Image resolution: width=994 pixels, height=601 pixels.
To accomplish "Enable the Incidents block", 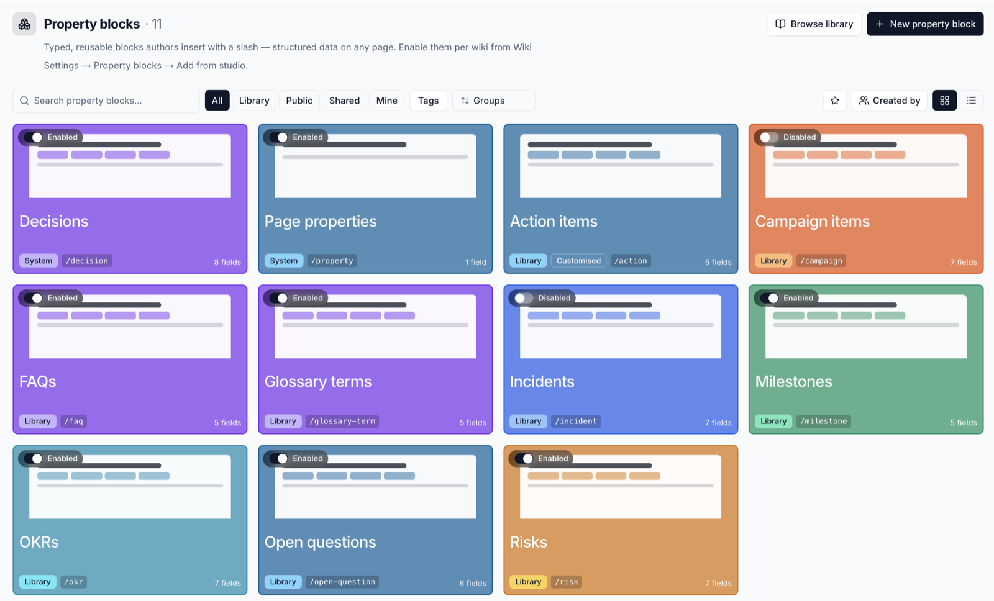I will point(524,298).
